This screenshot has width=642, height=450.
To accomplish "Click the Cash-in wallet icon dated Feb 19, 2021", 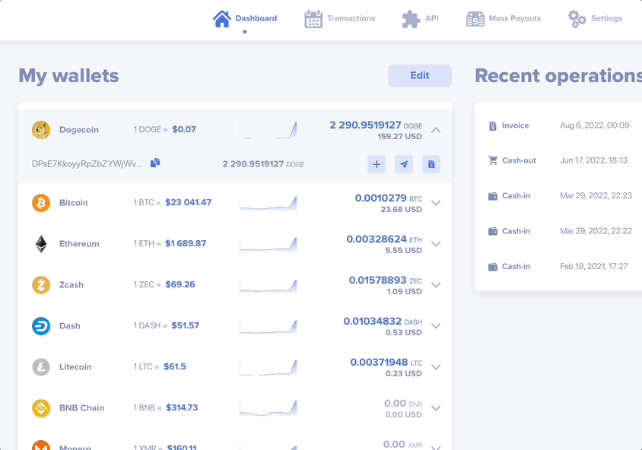I will [x=493, y=267].
